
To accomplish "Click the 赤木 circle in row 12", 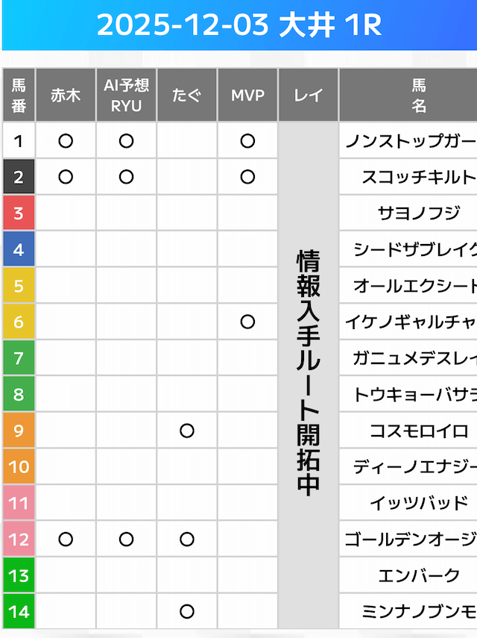I will (66, 539).
